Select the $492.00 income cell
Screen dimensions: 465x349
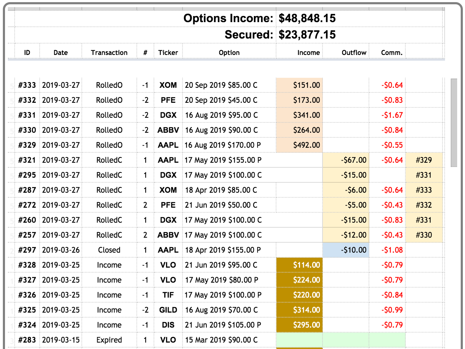(x=299, y=145)
